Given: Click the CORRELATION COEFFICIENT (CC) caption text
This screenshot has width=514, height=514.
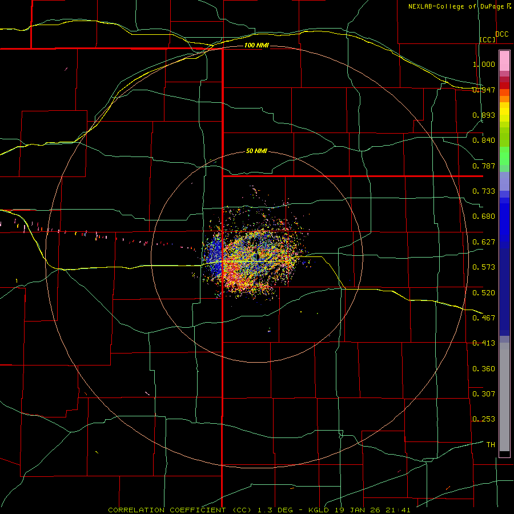Looking at the screenshot, I should pos(180,510).
